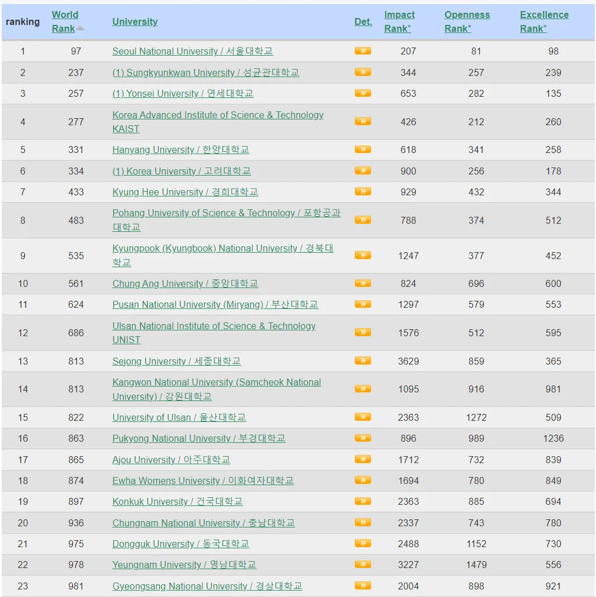The width and height of the screenshot is (596, 597).
Task: Select impact rank value 1247
Action: 408,256
